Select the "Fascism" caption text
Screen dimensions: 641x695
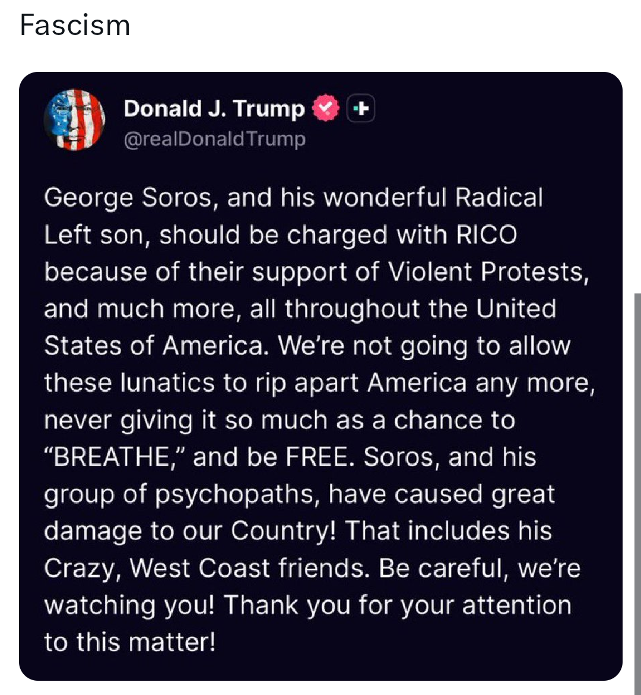[75, 25]
